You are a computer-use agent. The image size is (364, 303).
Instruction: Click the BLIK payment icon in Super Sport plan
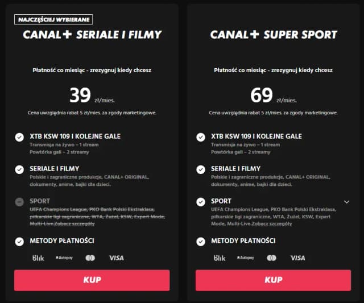(x=220, y=258)
